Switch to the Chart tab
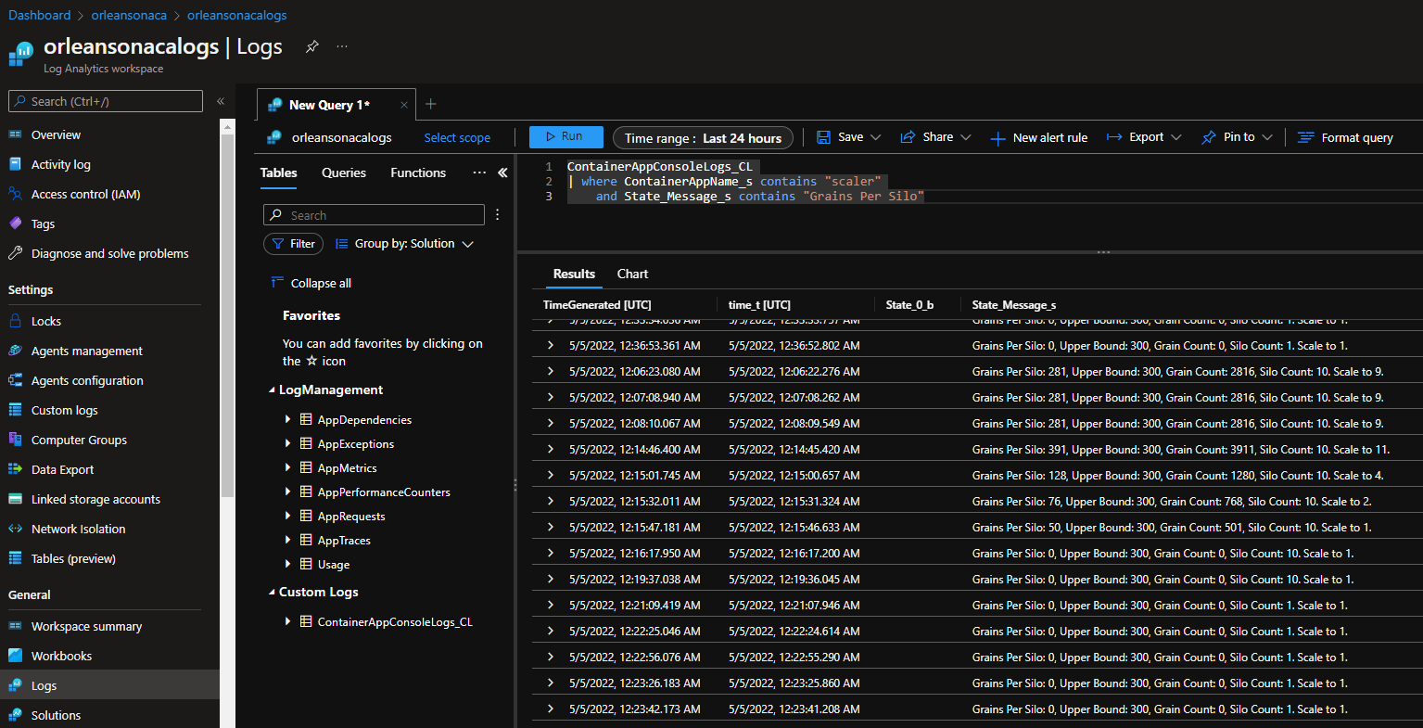Viewport: 1423px width, 728px height. point(632,274)
